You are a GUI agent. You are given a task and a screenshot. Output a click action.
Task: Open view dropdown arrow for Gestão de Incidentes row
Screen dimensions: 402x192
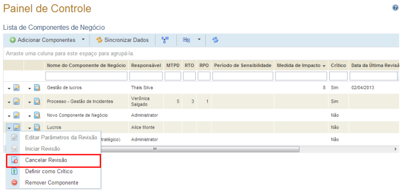(30, 103)
